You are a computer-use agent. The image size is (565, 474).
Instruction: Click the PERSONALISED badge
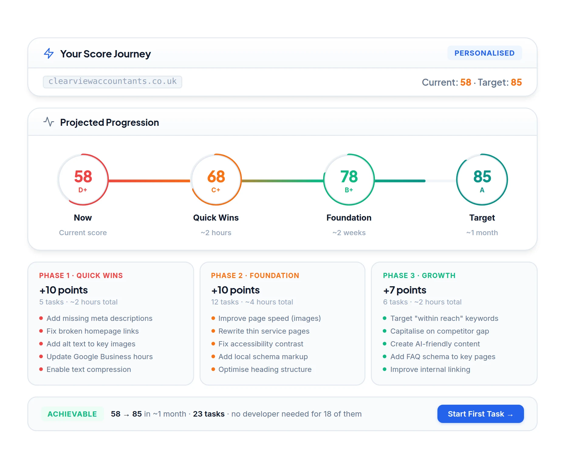click(x=485, y=53)
